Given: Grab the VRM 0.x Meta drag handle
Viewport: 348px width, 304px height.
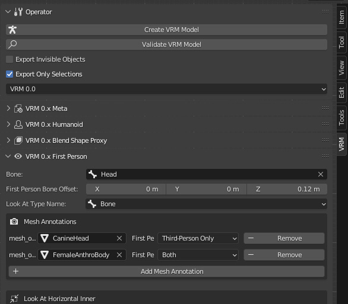Looking at the screenshot, I should [x=325, y=108].
